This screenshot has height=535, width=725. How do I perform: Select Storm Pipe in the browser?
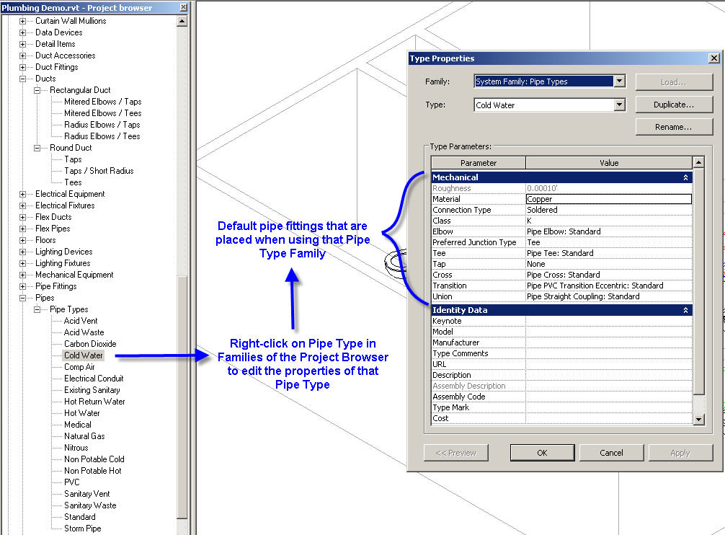pos(82,529)
